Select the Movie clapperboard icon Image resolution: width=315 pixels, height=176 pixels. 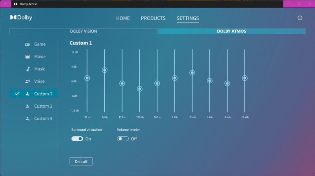[28, 57]
